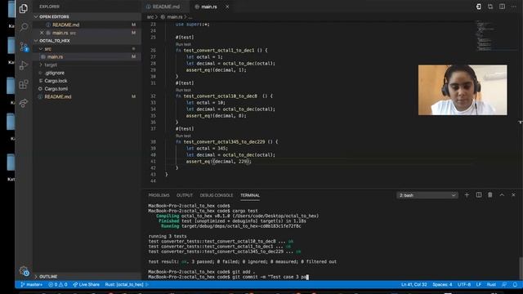Click the webcam video overlay
523x294 pixels.
[x=463, y=90]
